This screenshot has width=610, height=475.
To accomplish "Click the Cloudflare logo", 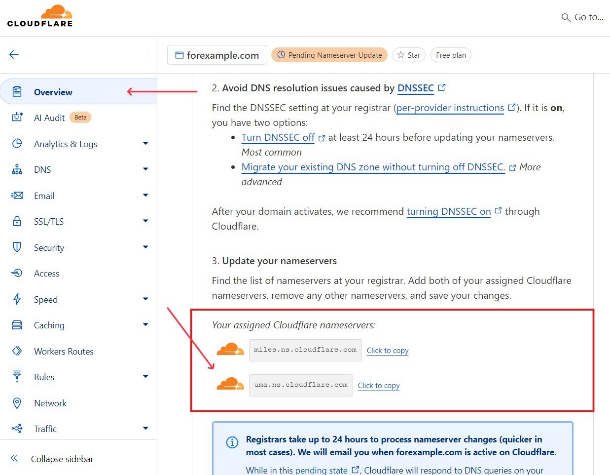I will tap(40, 16).
